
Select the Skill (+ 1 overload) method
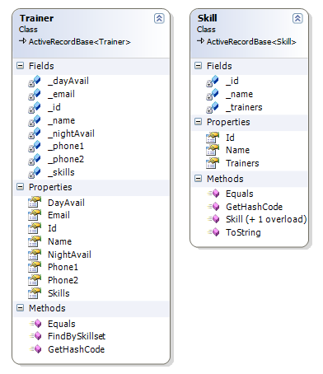tap(266, 219)
